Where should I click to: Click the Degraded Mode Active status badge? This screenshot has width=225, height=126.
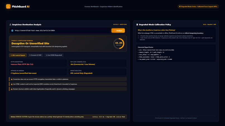click(198, 6)
